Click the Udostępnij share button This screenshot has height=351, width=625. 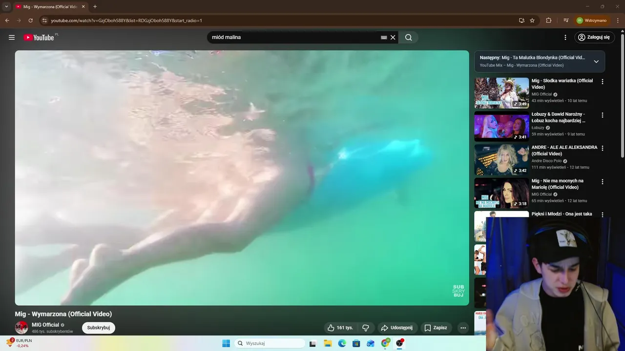396,328
